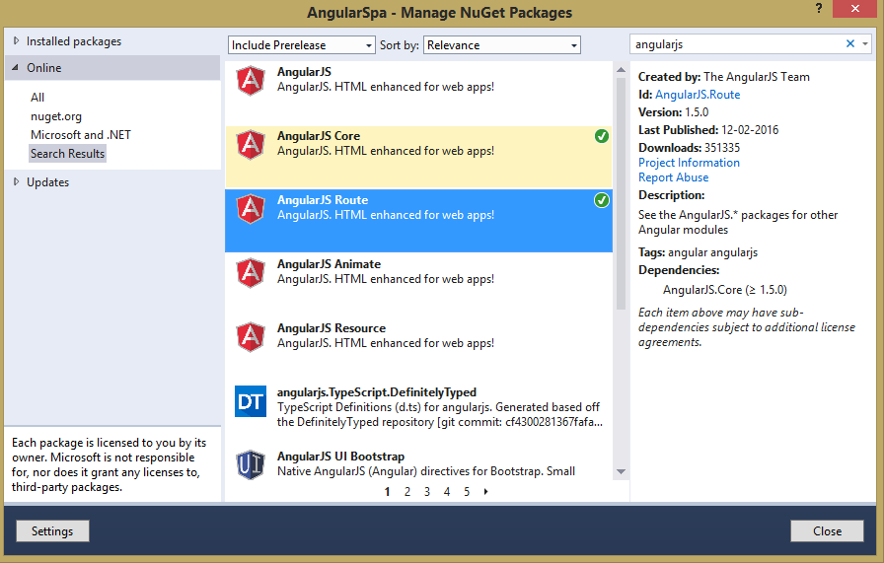Click the installed checkmark on AngularJS Core
This screenshot has height=563, width=884.
tap(602, 136)
